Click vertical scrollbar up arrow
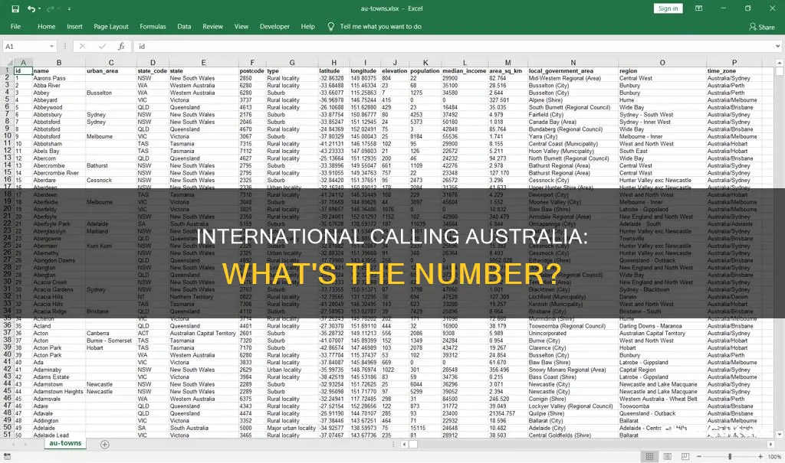The width and height of the screenshot is (785, 463). pyautogui.click(x=780, y=63)
